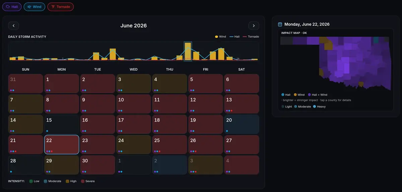Click the IMPACT MAP · OK label
Image resolution: width=402 pixels, height=192 pixels.
[x=294, y=33]
